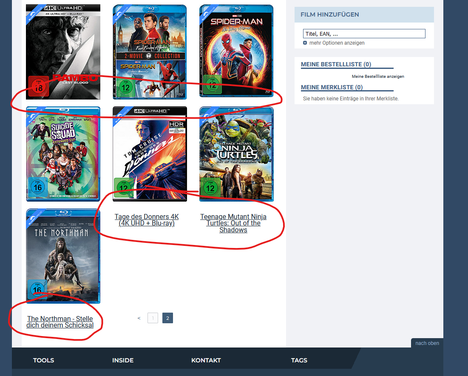
Task: Open the TAGS footer section
Action: tap(299, 360)
